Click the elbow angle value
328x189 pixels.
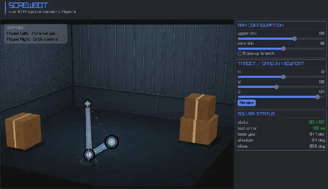click(x=317, y=146)
